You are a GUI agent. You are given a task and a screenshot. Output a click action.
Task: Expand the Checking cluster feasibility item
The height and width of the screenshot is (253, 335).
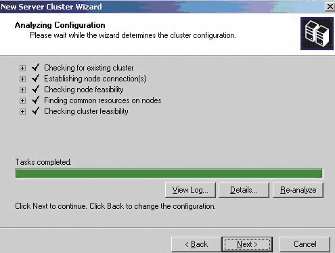(x=22, y=111)
